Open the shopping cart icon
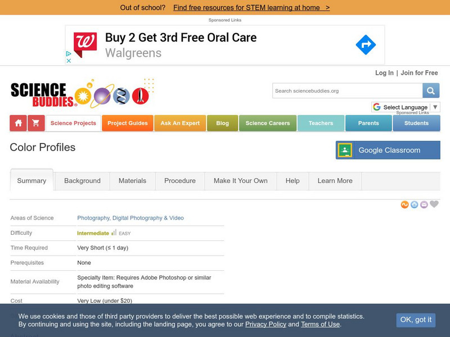 click(36, 123)
